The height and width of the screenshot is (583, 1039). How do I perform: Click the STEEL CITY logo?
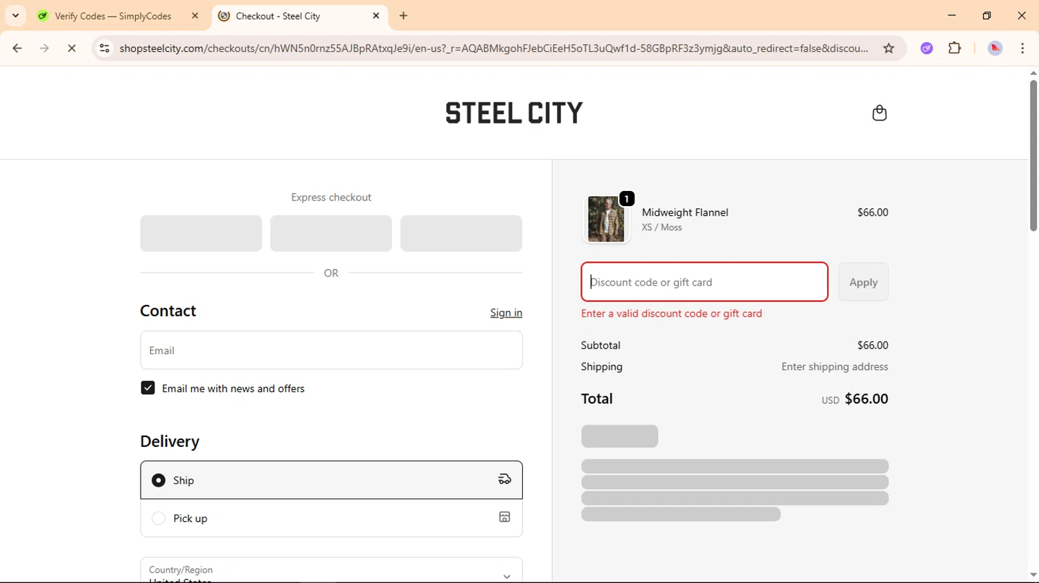[514, 113]
